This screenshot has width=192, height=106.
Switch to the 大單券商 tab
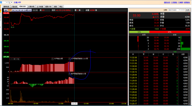(31, 7)
